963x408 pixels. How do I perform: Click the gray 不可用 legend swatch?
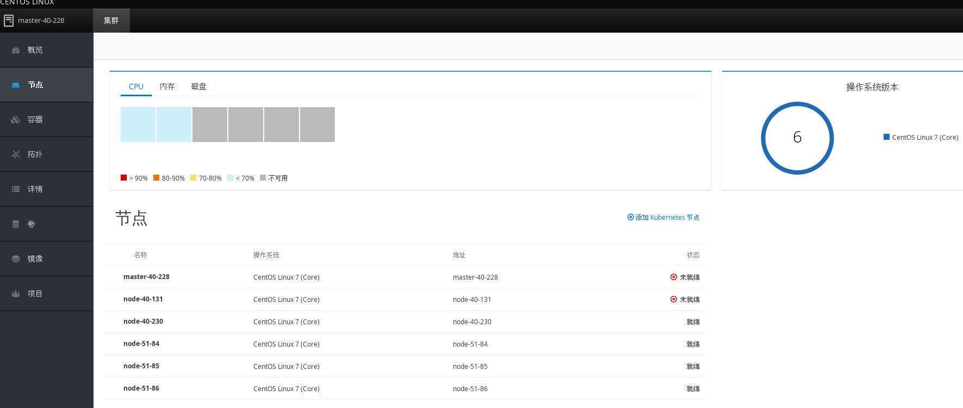point(263,178)
